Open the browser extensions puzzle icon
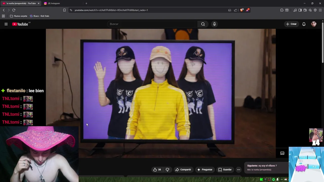Image resolution: width=324 pixels, height=182 pixels. pos(282,10)
